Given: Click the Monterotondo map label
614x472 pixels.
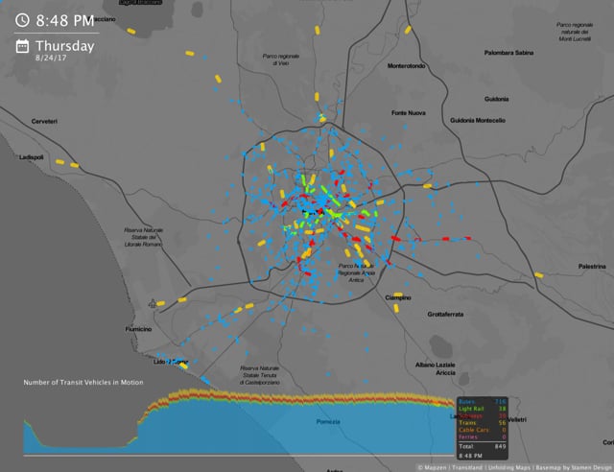Looking at the screenshot, I should (406, 66).
